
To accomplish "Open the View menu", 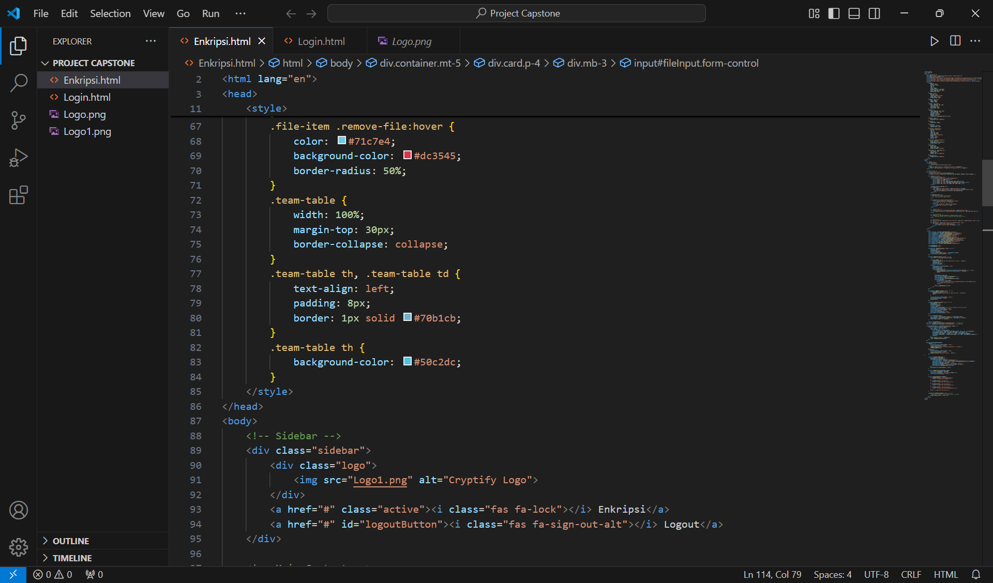I will 154,13.
